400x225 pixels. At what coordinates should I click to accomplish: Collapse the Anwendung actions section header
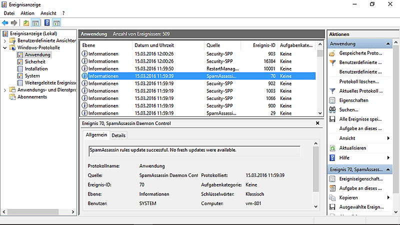coord(388,44)
